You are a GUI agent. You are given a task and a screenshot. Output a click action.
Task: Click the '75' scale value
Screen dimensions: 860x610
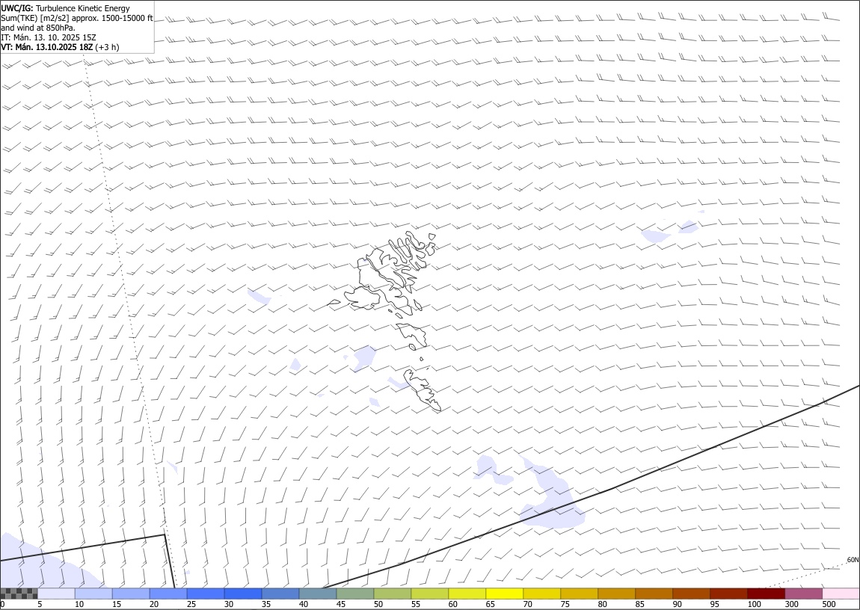tap(565, 604)
